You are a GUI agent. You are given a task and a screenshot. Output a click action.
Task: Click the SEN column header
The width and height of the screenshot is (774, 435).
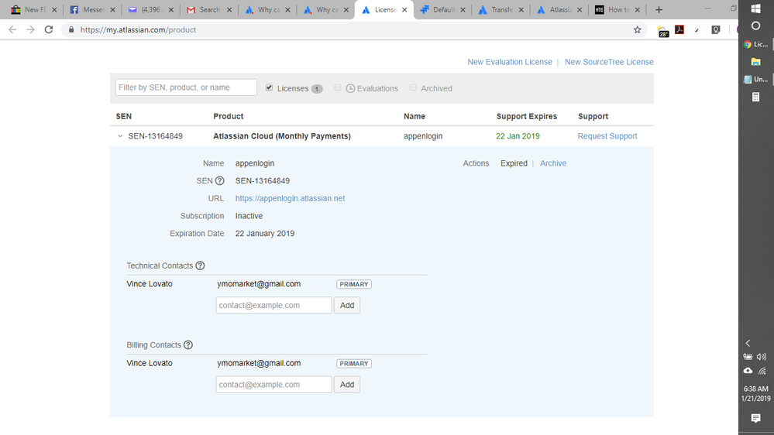point(123,116)
